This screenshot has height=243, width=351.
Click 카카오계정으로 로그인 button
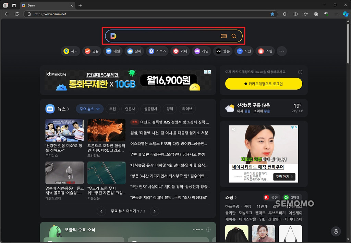264,84
